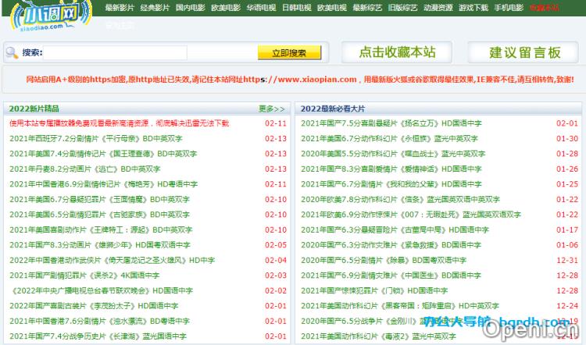The width and height of the screenshot is (586, 345).
Task: Click the yellow 立即搜索 button
Action: 289,52
